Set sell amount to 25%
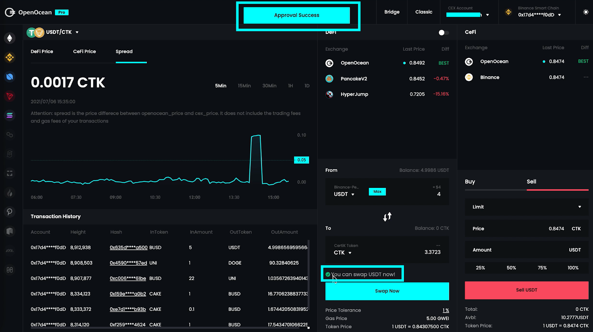The width and height of the screenshot is (593, 332). 480,268
